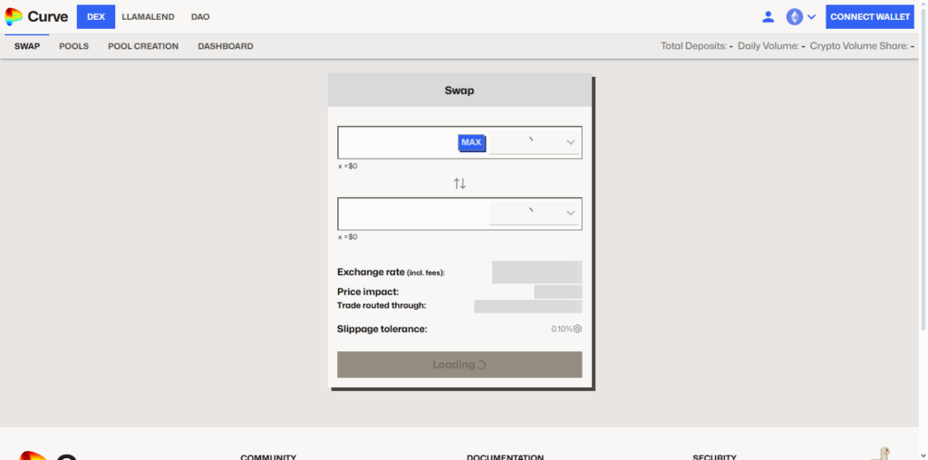Open the DAO section
Image resolution: width=928 pixels, height=460 pixels.
click(x=200, y=16)
